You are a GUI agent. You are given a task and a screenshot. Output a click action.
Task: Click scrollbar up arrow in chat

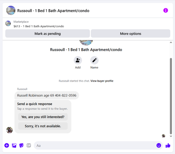point(171,42)
